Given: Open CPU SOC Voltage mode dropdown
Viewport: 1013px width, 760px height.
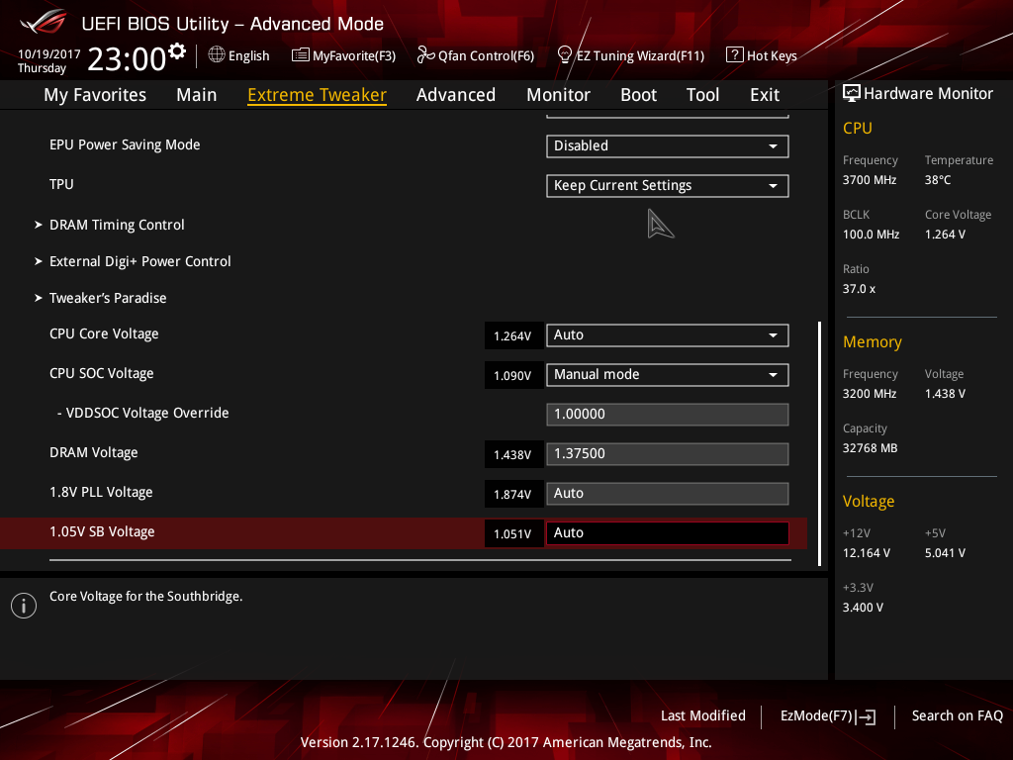Looking at the screenshot, I should 668,375.
